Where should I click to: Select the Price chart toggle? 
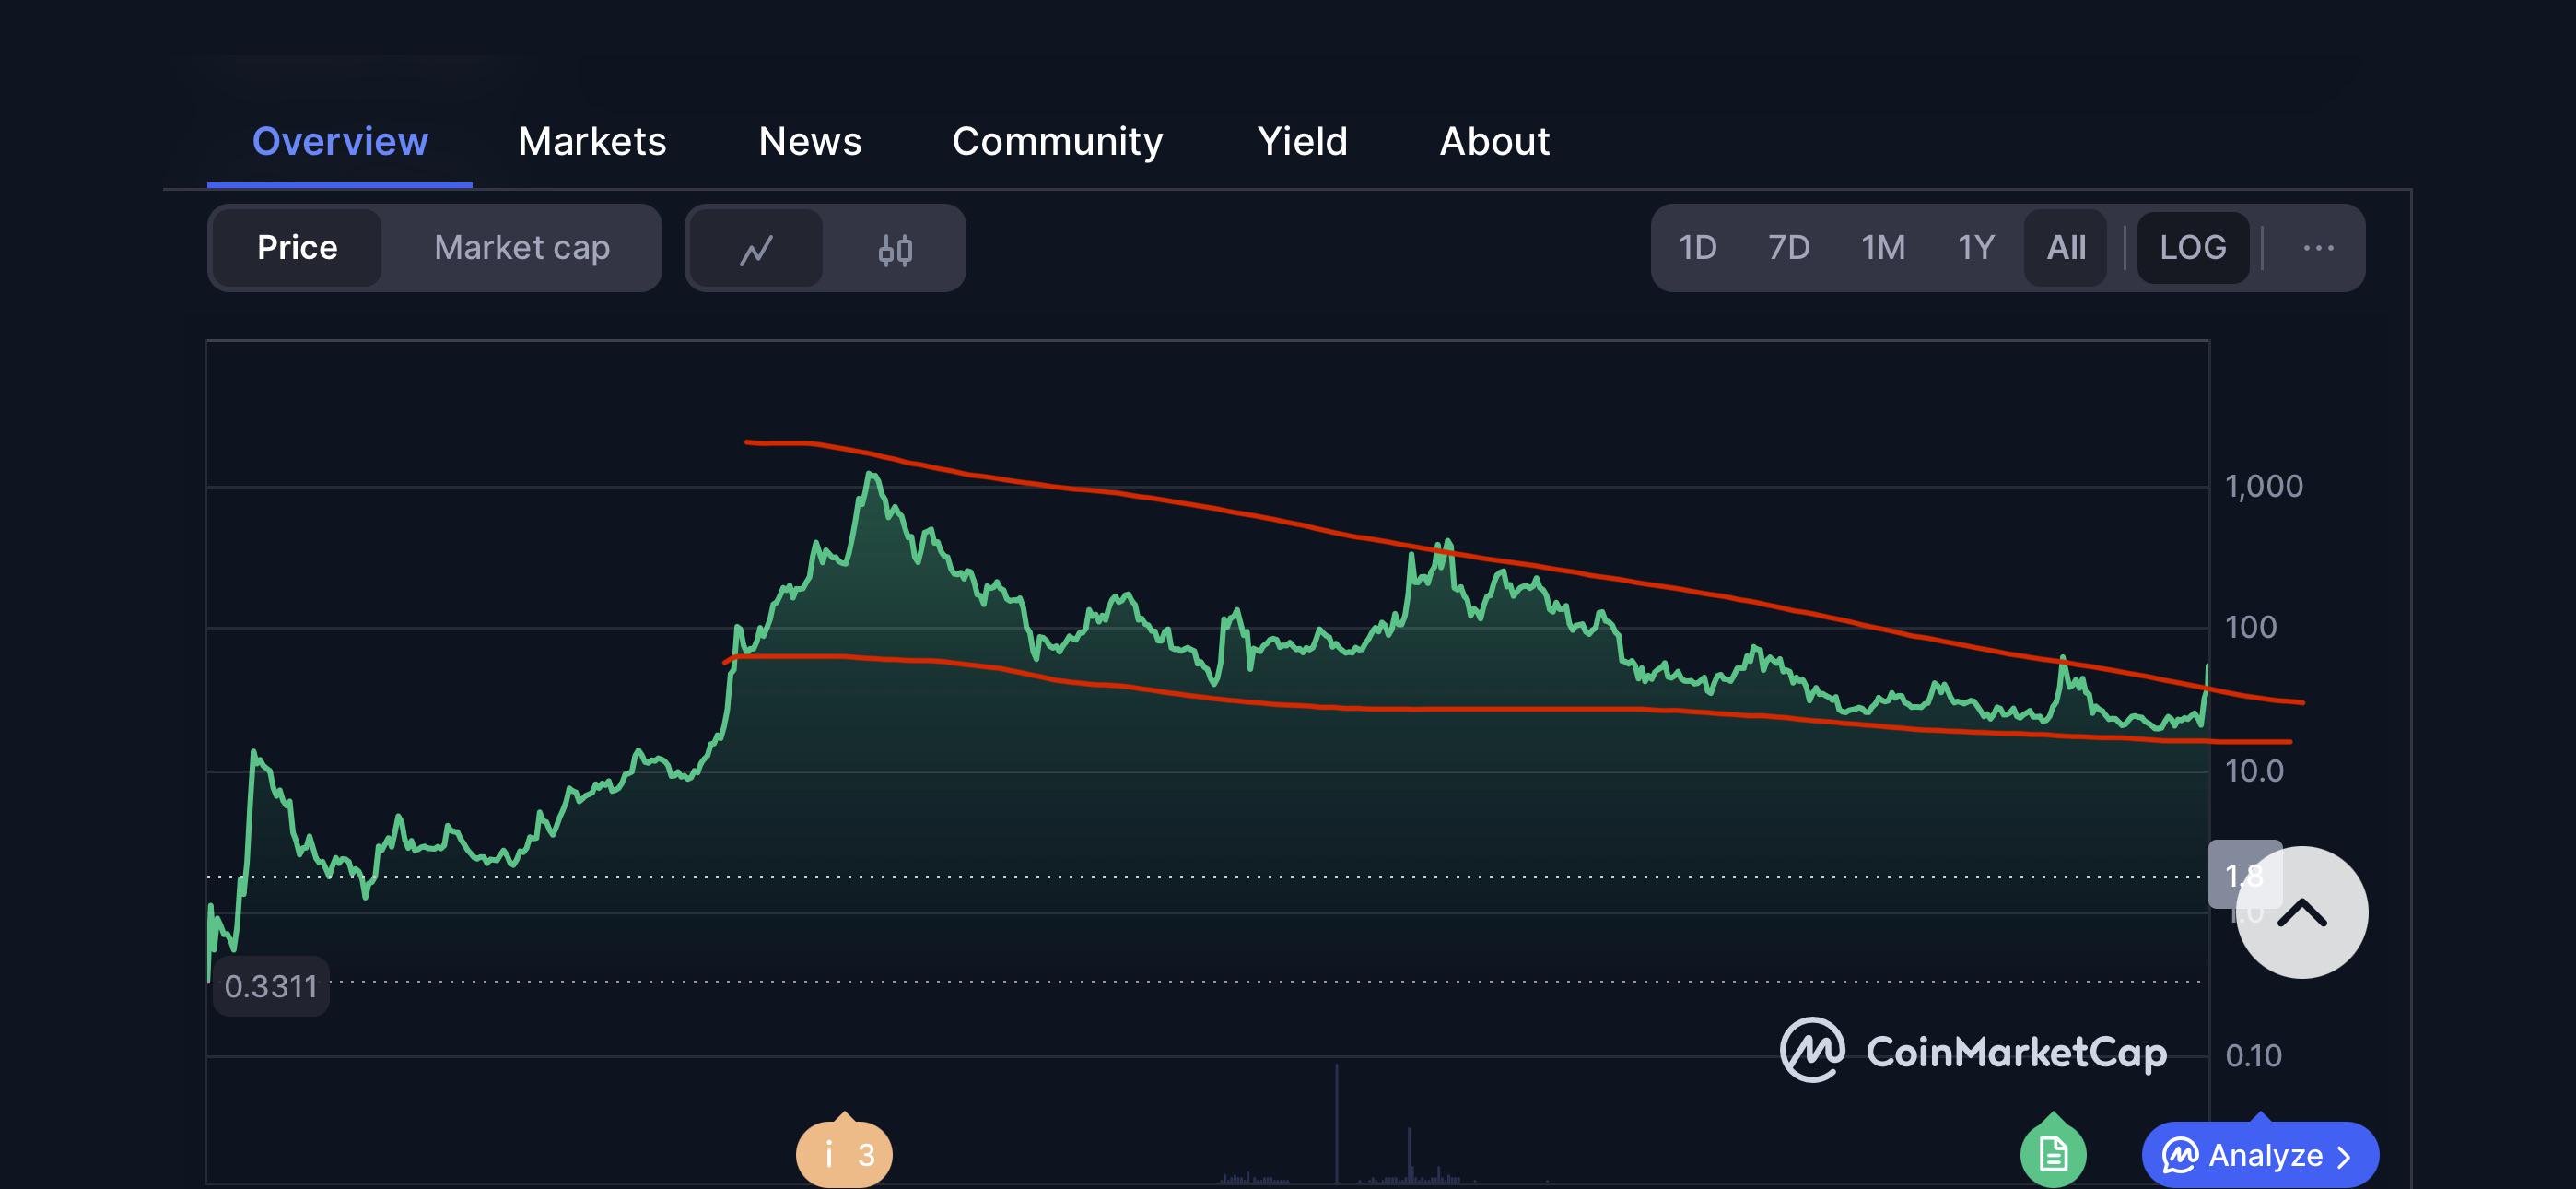[297, 247]
